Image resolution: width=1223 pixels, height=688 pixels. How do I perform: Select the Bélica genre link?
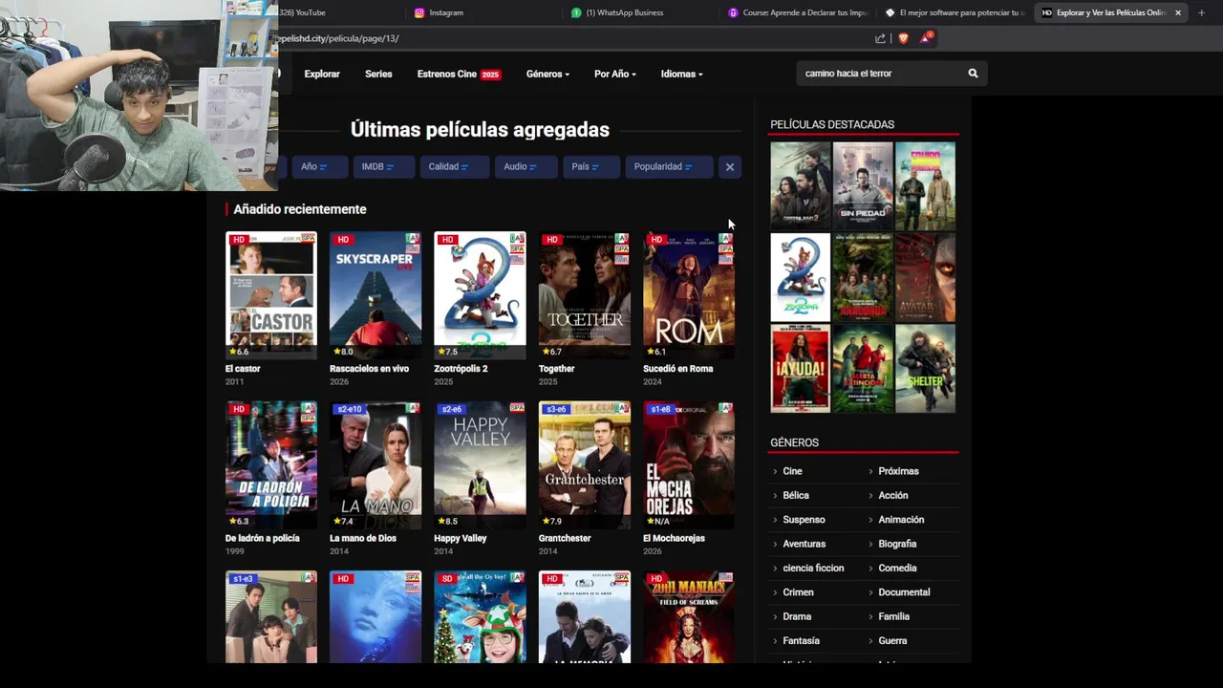pos(796,496)
